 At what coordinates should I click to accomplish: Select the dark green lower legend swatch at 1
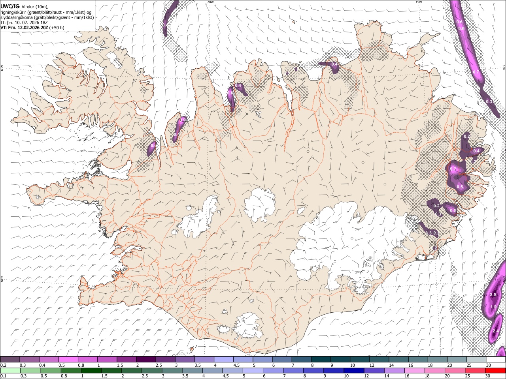pos(91,370)
